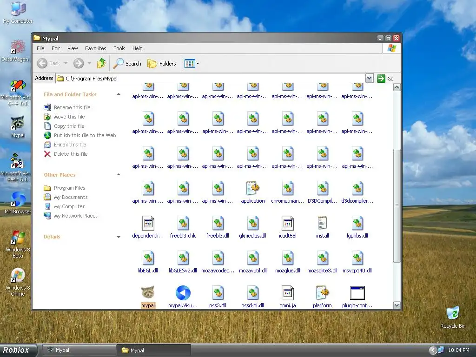The width and height of the screenshot is (476, 357).
Task: Click the scrollbar up arrow
Action: click(x=397, y=87)
